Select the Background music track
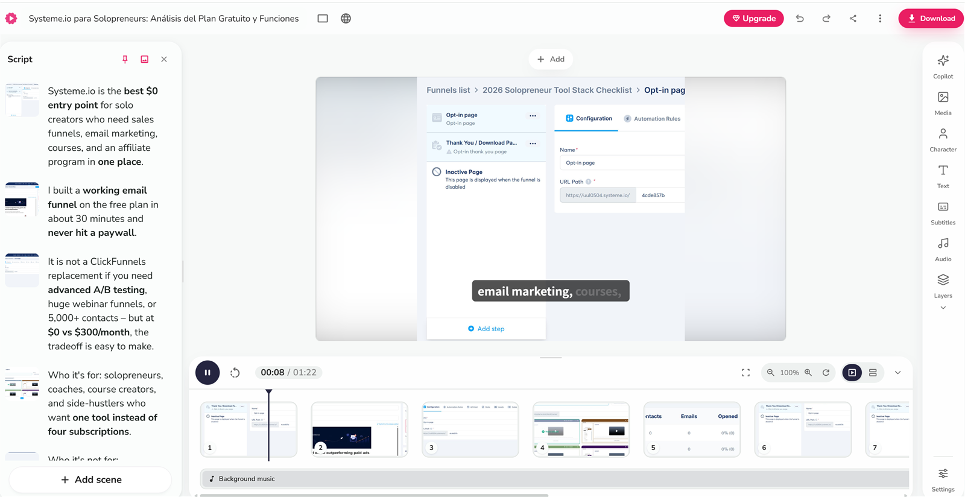This screenshot has width=965, height=497. [x=555, y=479]
